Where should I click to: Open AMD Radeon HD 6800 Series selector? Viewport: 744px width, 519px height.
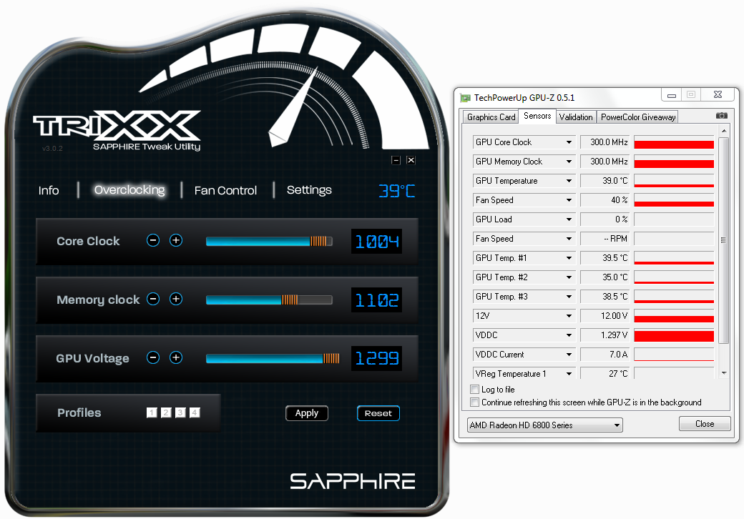pyautogui.click(x=544, y=425)
